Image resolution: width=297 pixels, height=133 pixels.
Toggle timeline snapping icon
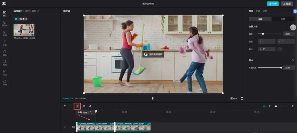pyautogui.click(x=264, y=106)
